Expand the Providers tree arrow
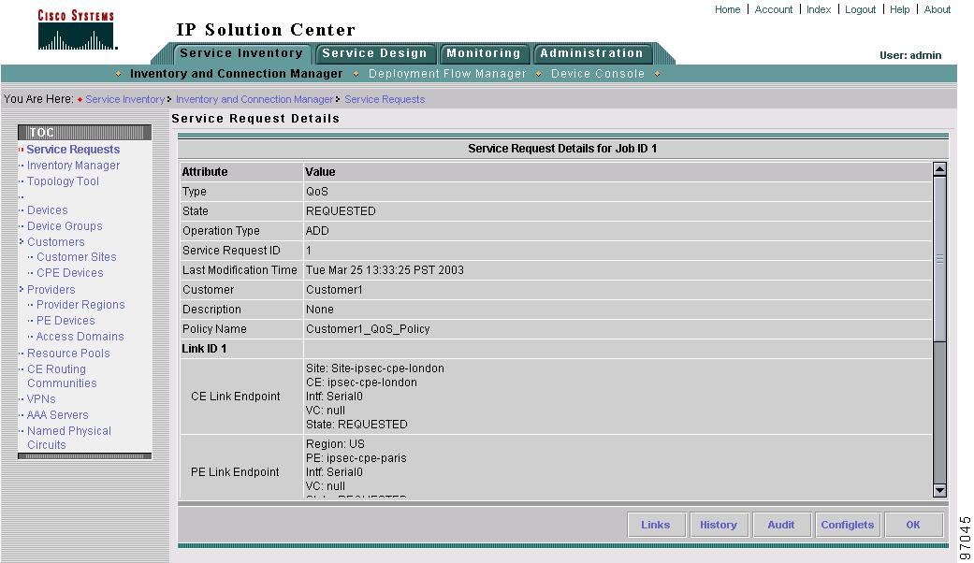The height and width of the screenshot is (563, 974). tap(22, 289)
